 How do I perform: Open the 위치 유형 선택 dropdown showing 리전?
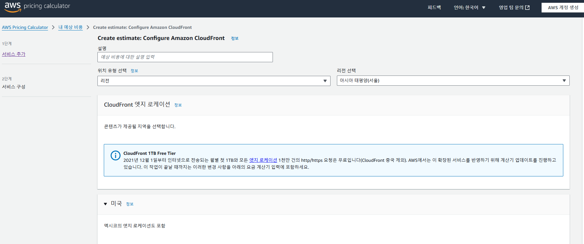214,81
